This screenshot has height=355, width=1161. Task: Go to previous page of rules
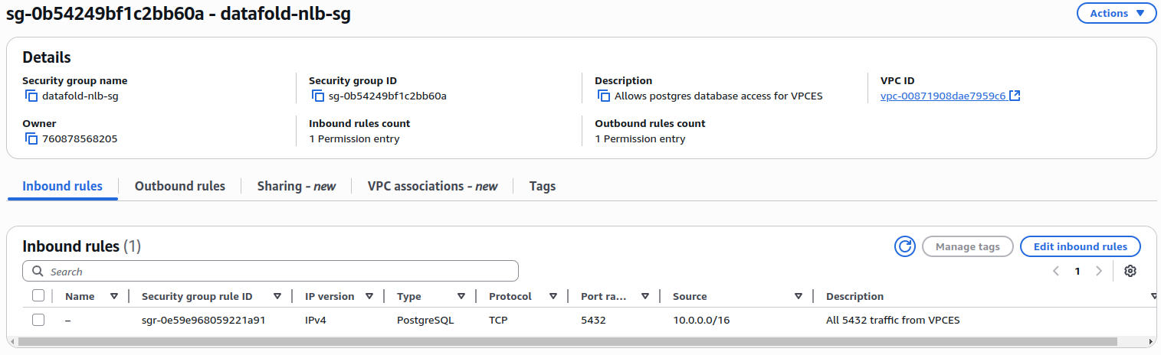coord(1056,271)
